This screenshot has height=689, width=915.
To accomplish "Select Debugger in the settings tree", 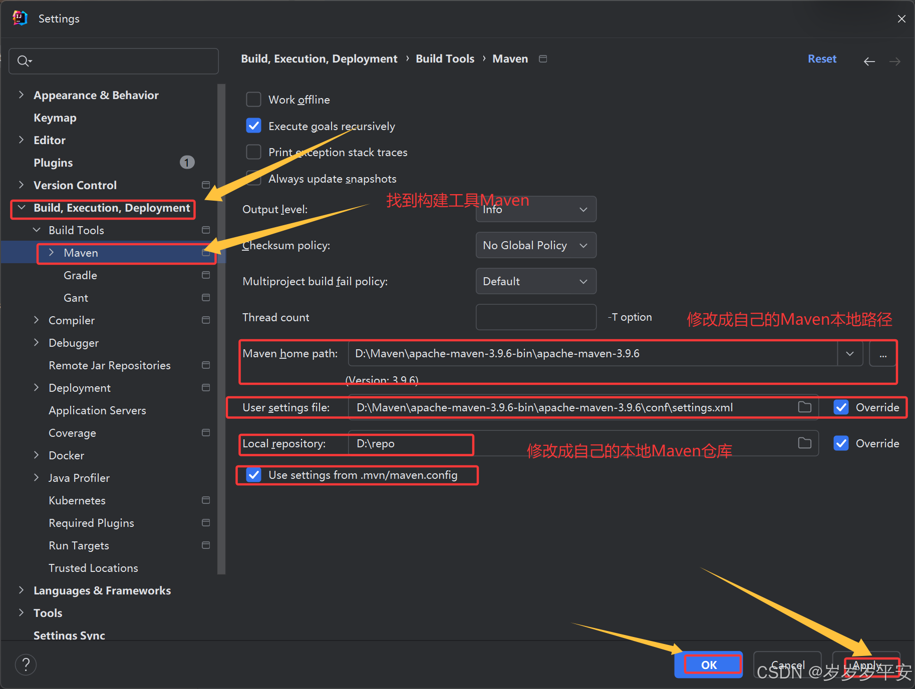I will pyautogui.click(x=74, y=343).
